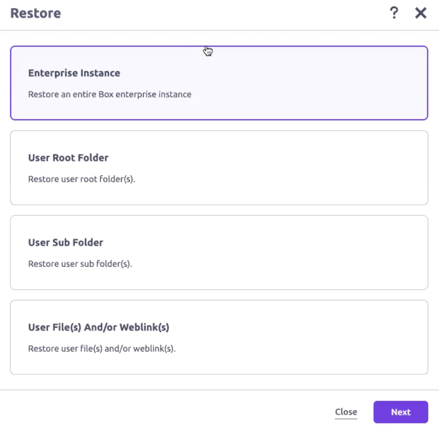The height and width of the screenshot is (429, 439).
Task: Choose User Root Folder restore type
Action: (x=219, y=167)
